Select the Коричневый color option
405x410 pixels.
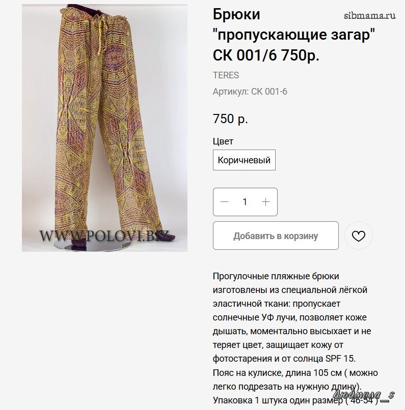244,160
